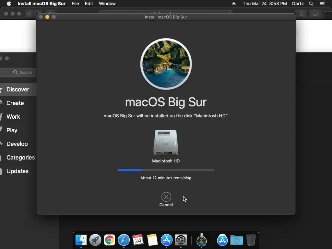Click the Install macOS Big Sur title bar
The height and width of the screenshot is (249, 332).
(166, 17)
